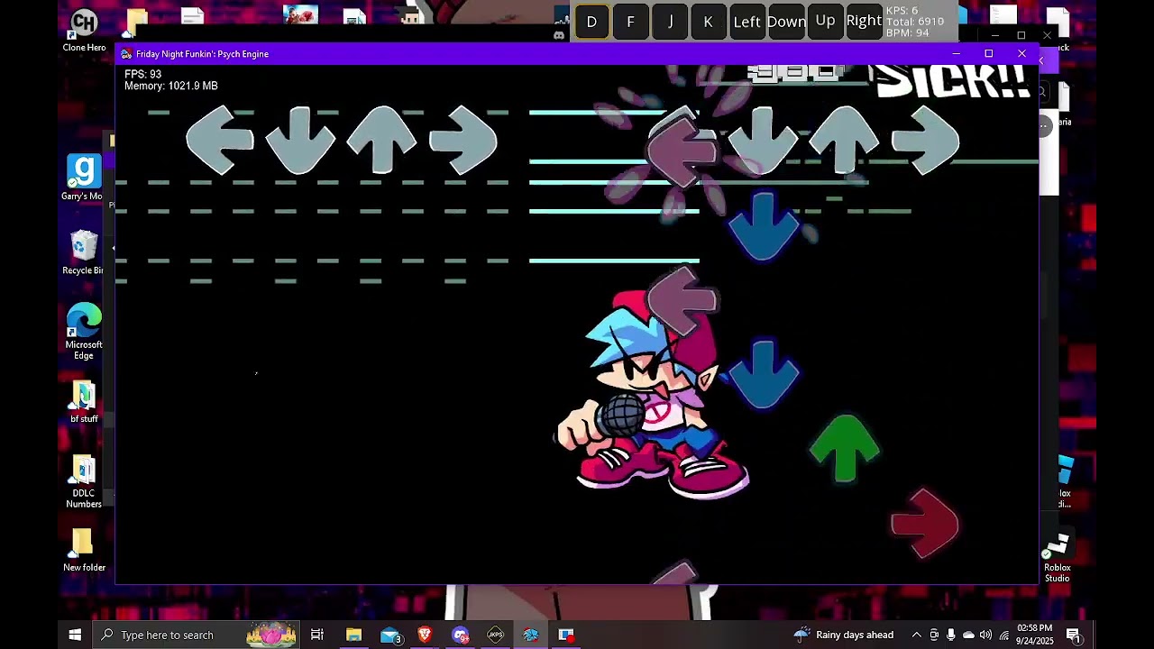Open the Garry's Mod desktop shortcut
The width and height of the screenshot is (1154, 649).
coord(83,178)
